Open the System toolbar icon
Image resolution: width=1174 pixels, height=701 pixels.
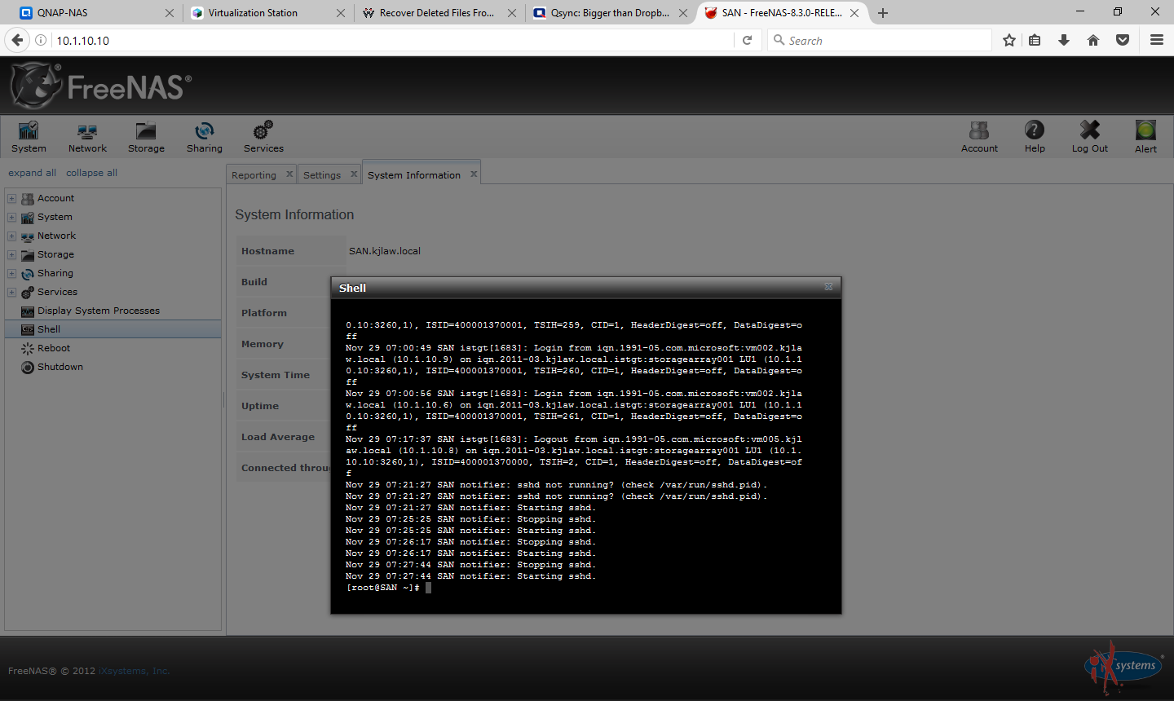[x=29, y=137]
